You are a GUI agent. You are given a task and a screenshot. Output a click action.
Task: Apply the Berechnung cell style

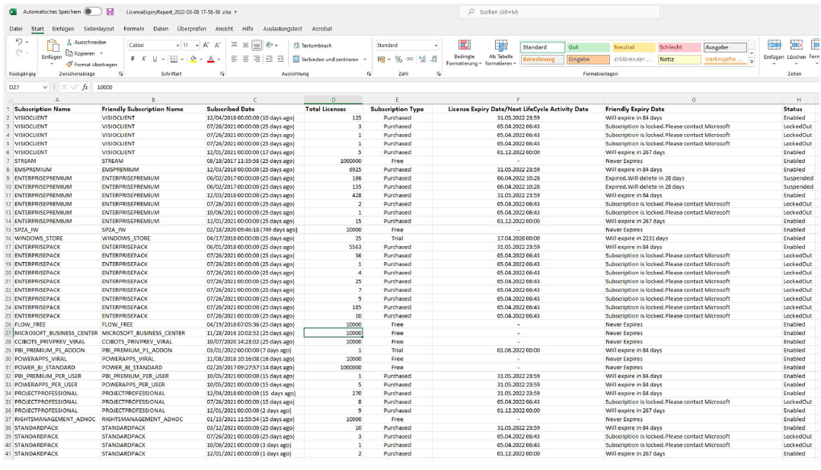(542, 59)
